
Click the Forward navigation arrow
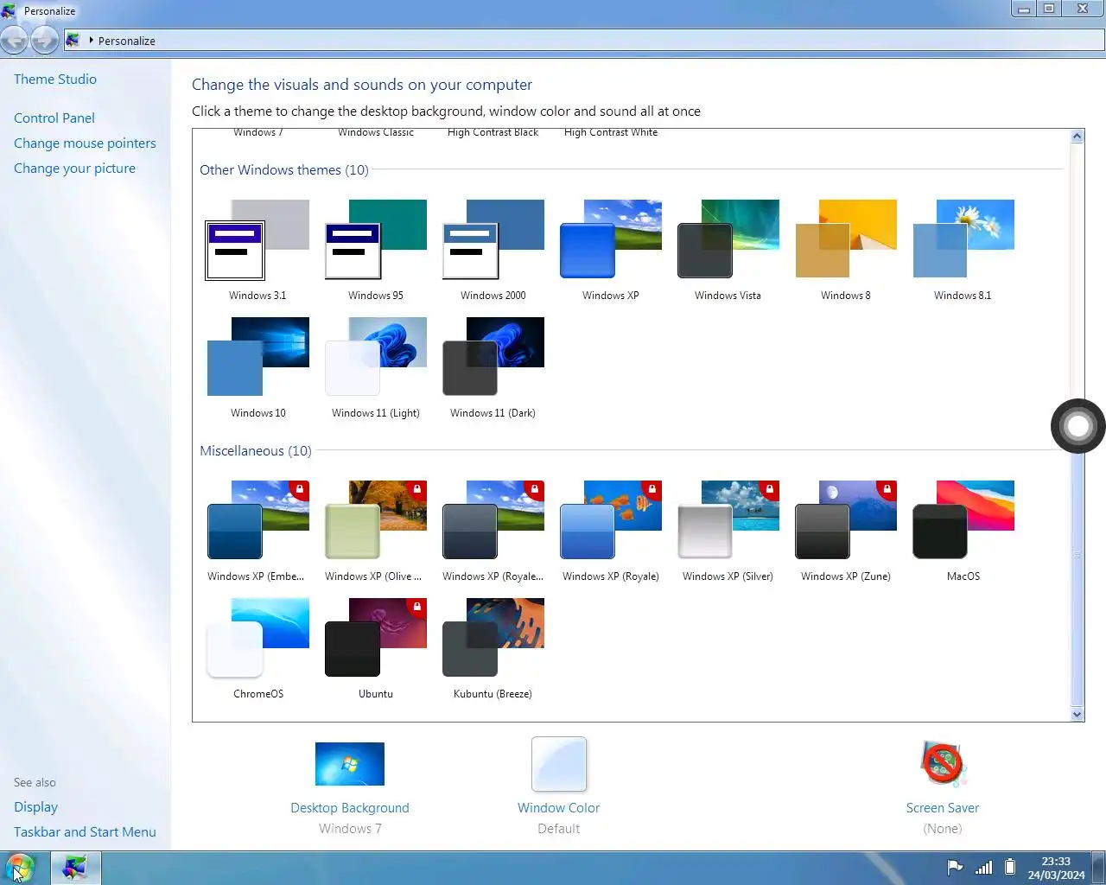[44, 40]
